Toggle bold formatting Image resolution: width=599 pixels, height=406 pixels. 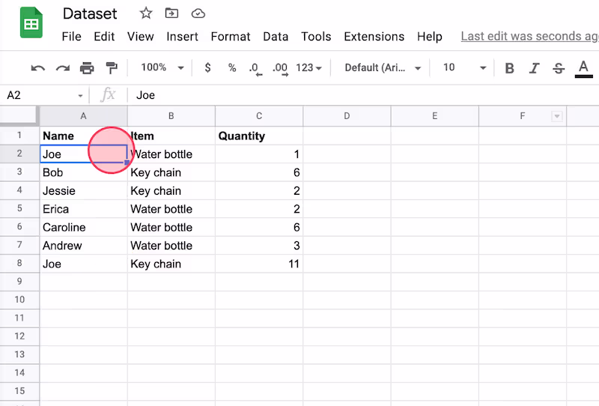(509, 68)
